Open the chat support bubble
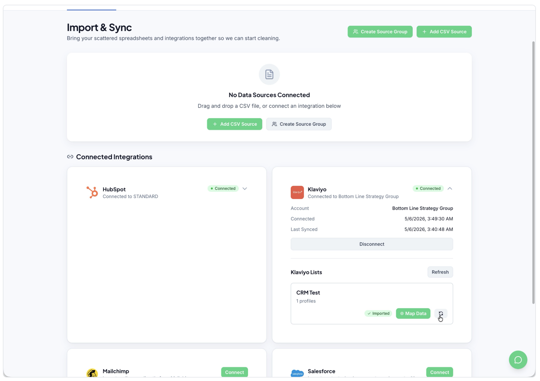The width and height of the screenshot is (540, 381). pos(518,360)
